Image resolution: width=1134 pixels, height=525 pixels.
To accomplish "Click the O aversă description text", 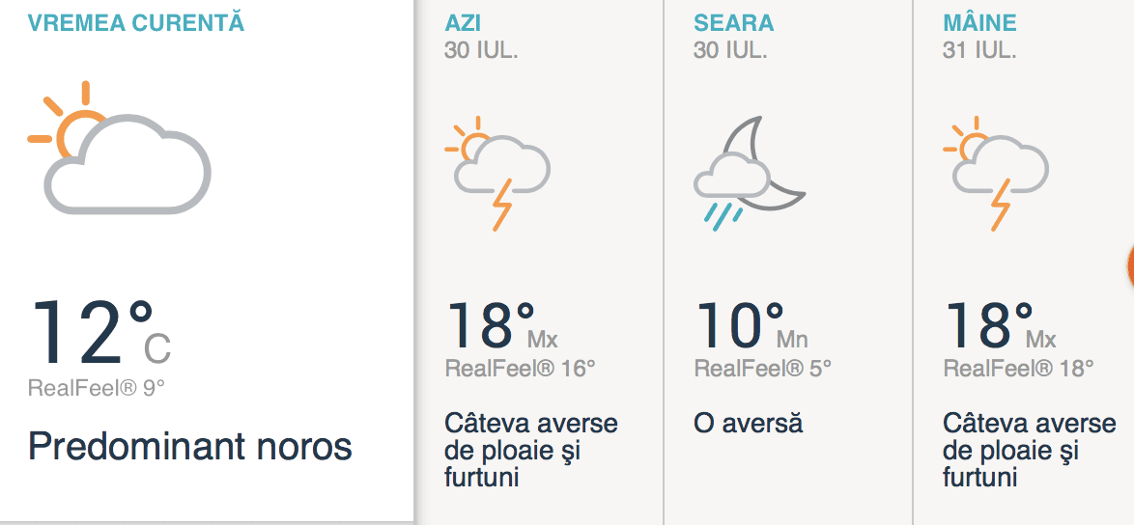I will pos(749,423).
